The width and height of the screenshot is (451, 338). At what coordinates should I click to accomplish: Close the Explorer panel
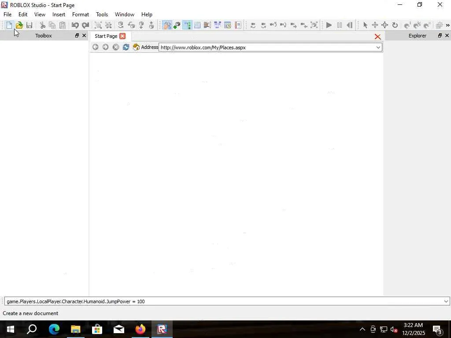click(x=447, y=36)
